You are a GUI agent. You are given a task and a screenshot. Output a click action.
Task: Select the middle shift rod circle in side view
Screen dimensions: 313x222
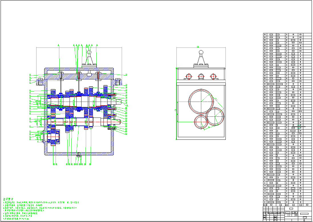pos(201,76)
